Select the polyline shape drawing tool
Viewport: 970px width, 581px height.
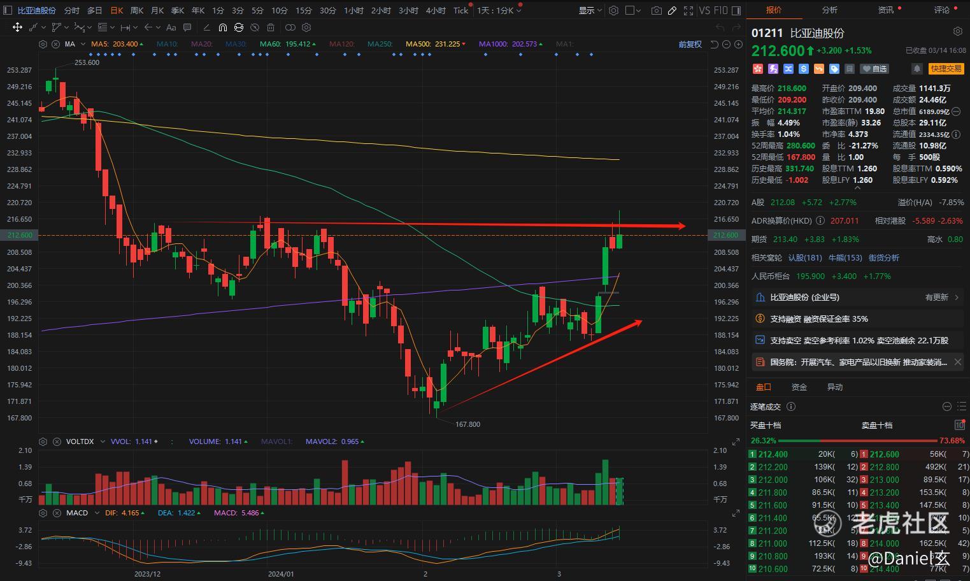pos(57,27)
